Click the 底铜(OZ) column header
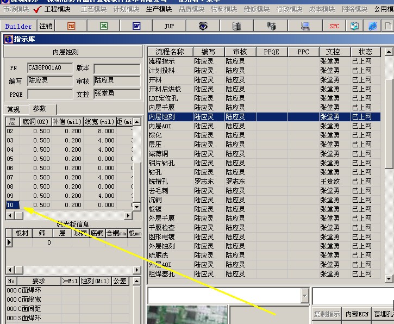The width and height of the screenshot is (394, 324). [x=35, y=122]
